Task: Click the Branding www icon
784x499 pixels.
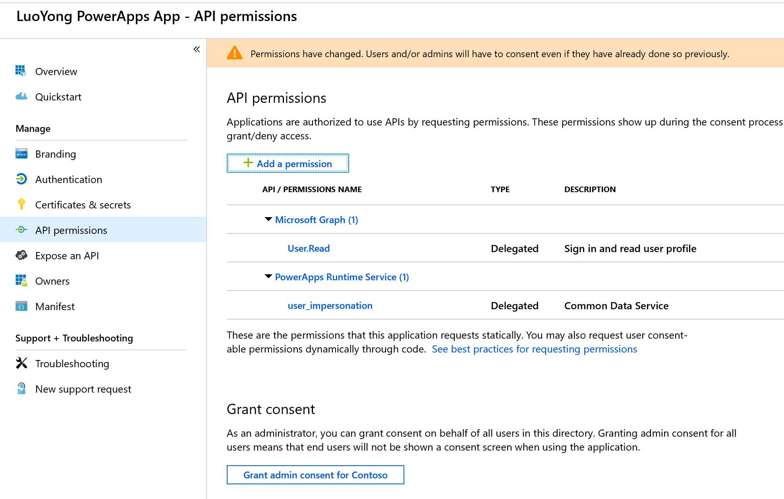Action: pos(21,154)
